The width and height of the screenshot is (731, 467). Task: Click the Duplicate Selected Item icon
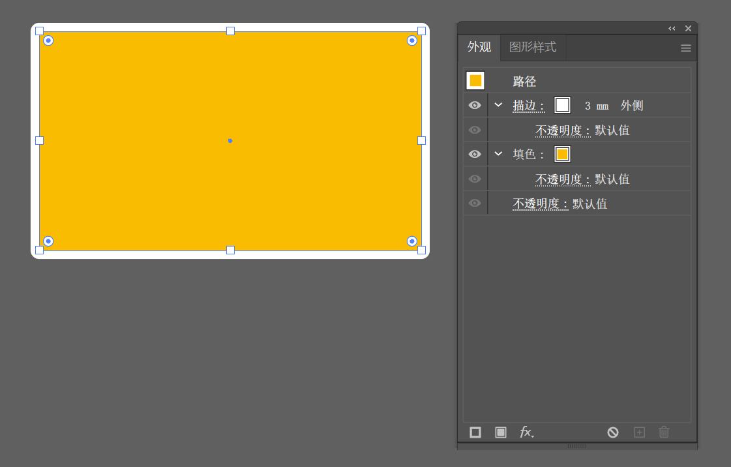(x=639, y=432)
